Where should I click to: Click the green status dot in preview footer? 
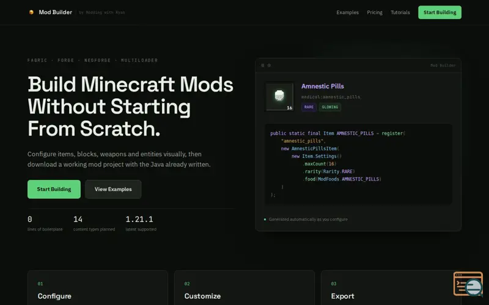coord(265,220)
